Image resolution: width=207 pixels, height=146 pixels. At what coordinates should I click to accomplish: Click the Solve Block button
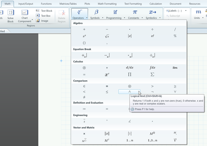[x=10, y=16]
